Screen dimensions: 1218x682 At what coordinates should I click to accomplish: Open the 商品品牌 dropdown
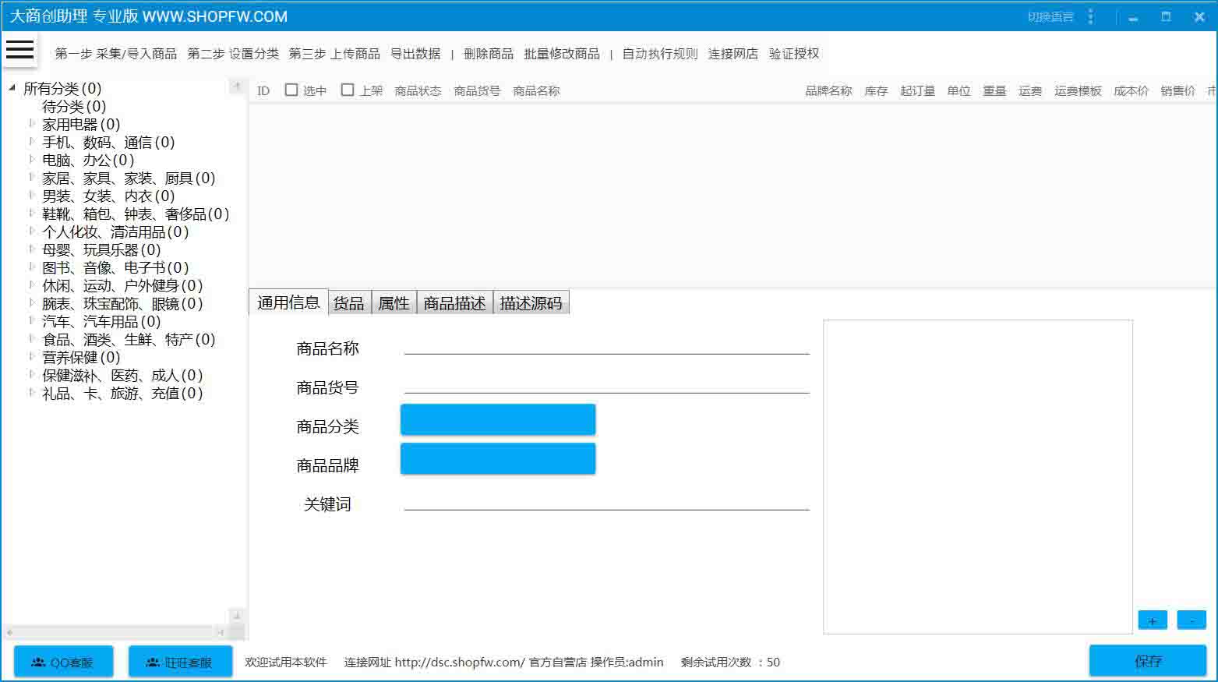point(498,458)
